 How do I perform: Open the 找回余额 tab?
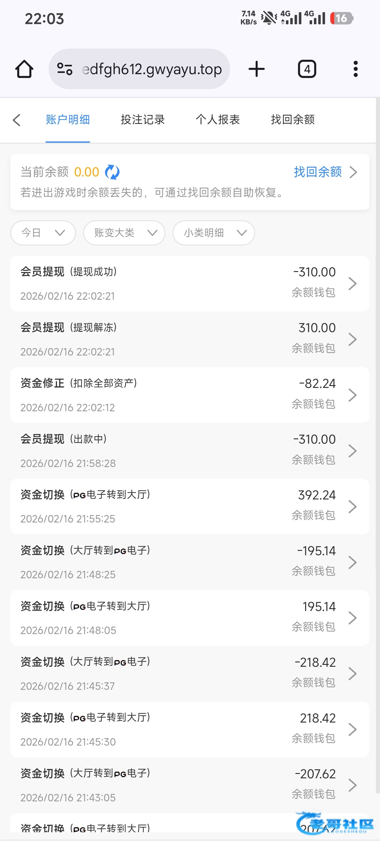point(293,120)
